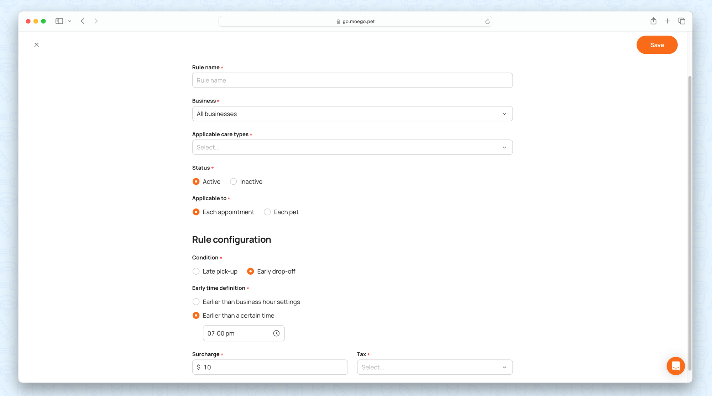712x396 pixels.
Task: Focus the Surcharge amount field
Action: 274,367
